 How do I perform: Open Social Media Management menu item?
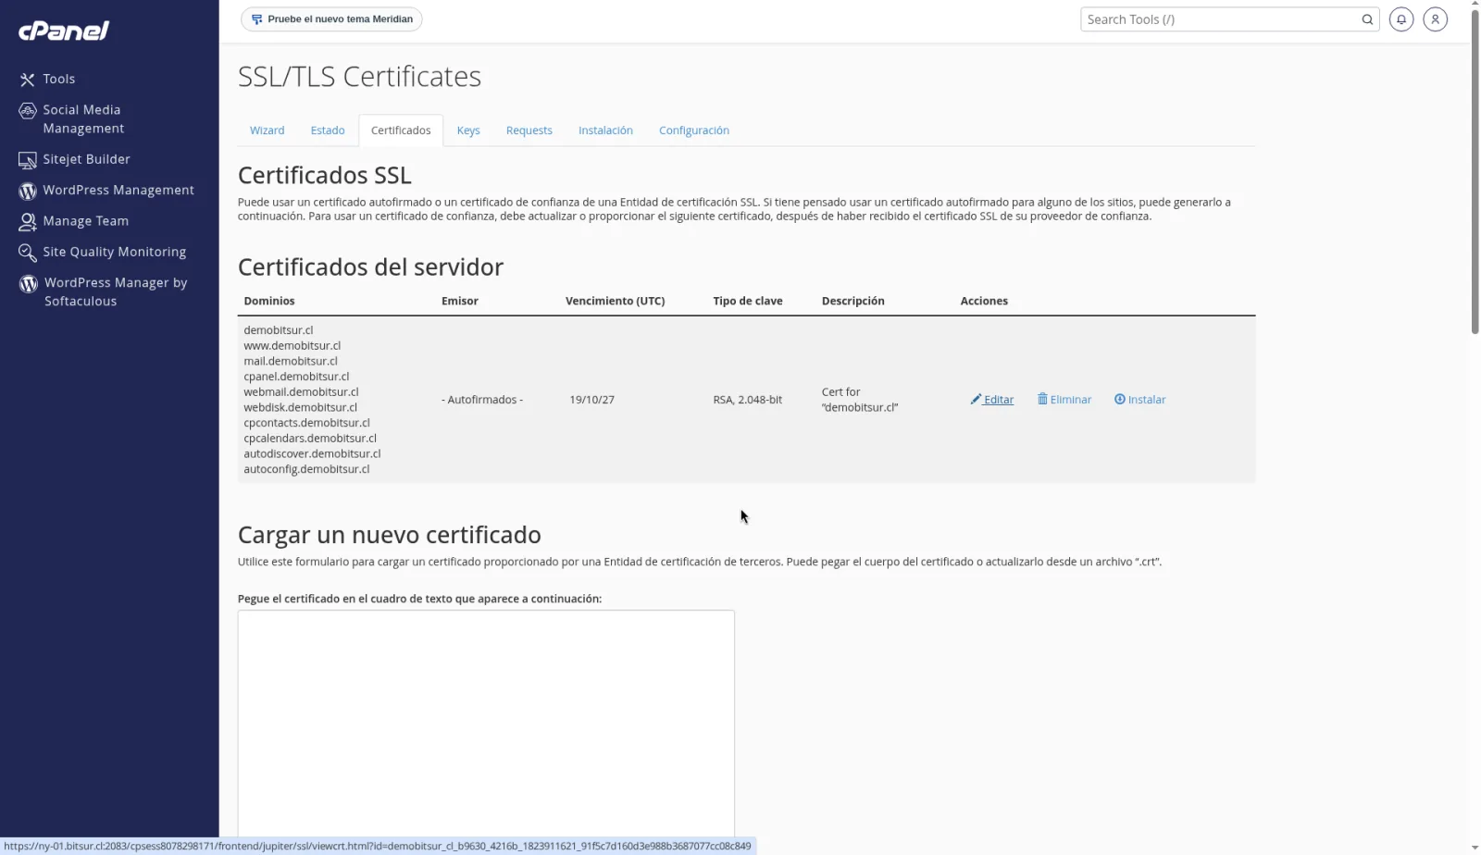[x=83, y=119]
